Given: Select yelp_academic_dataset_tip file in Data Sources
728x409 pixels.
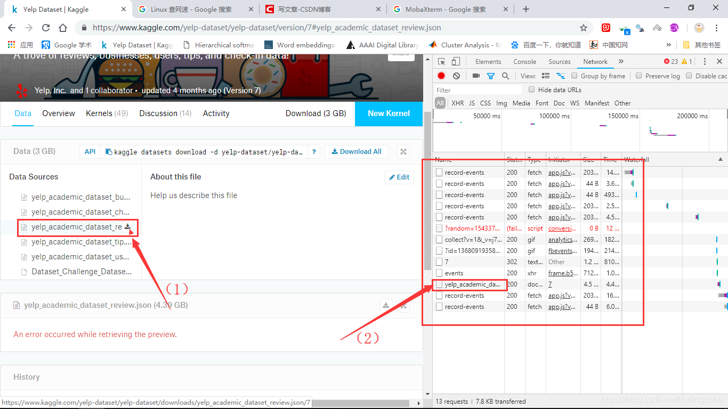Looking at the screenshot, I should 81,242.
